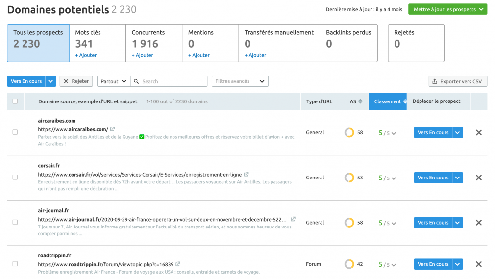Click the roadtrippin.fr domain name
Screen dimensions: 495x279
[54, 255]
